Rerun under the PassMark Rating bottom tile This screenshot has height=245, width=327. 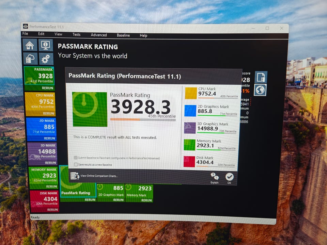click(90, 200)
